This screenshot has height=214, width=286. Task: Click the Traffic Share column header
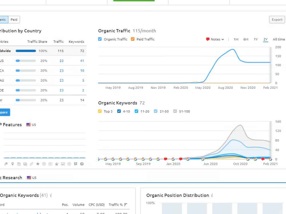tap(37, 42)
